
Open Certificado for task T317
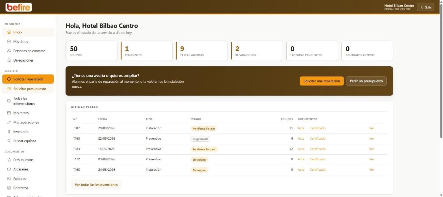click(318, 128)
